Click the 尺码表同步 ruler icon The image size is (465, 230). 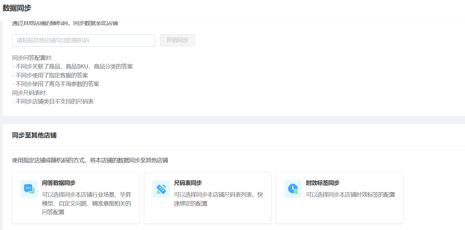(x=161, y=189)
